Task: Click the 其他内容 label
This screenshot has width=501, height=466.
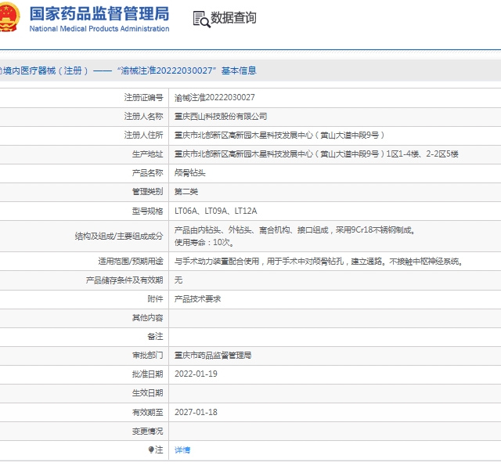Action: pos(147,318)
